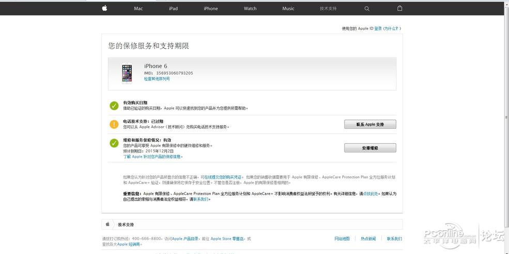The width and height of the screenshot is (509, 254).
Task: Open the shopping bag icon
Action: 399,8
